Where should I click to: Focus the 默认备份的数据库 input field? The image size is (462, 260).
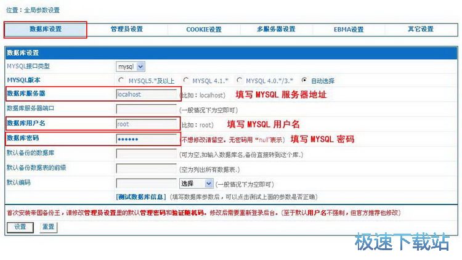(146, 154)
